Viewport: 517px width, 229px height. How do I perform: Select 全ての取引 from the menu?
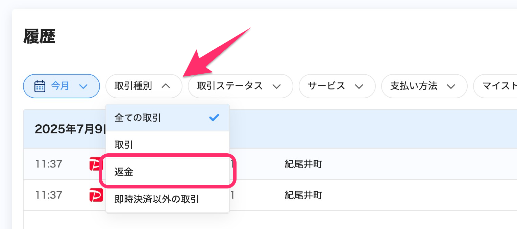tap(138, 118)
